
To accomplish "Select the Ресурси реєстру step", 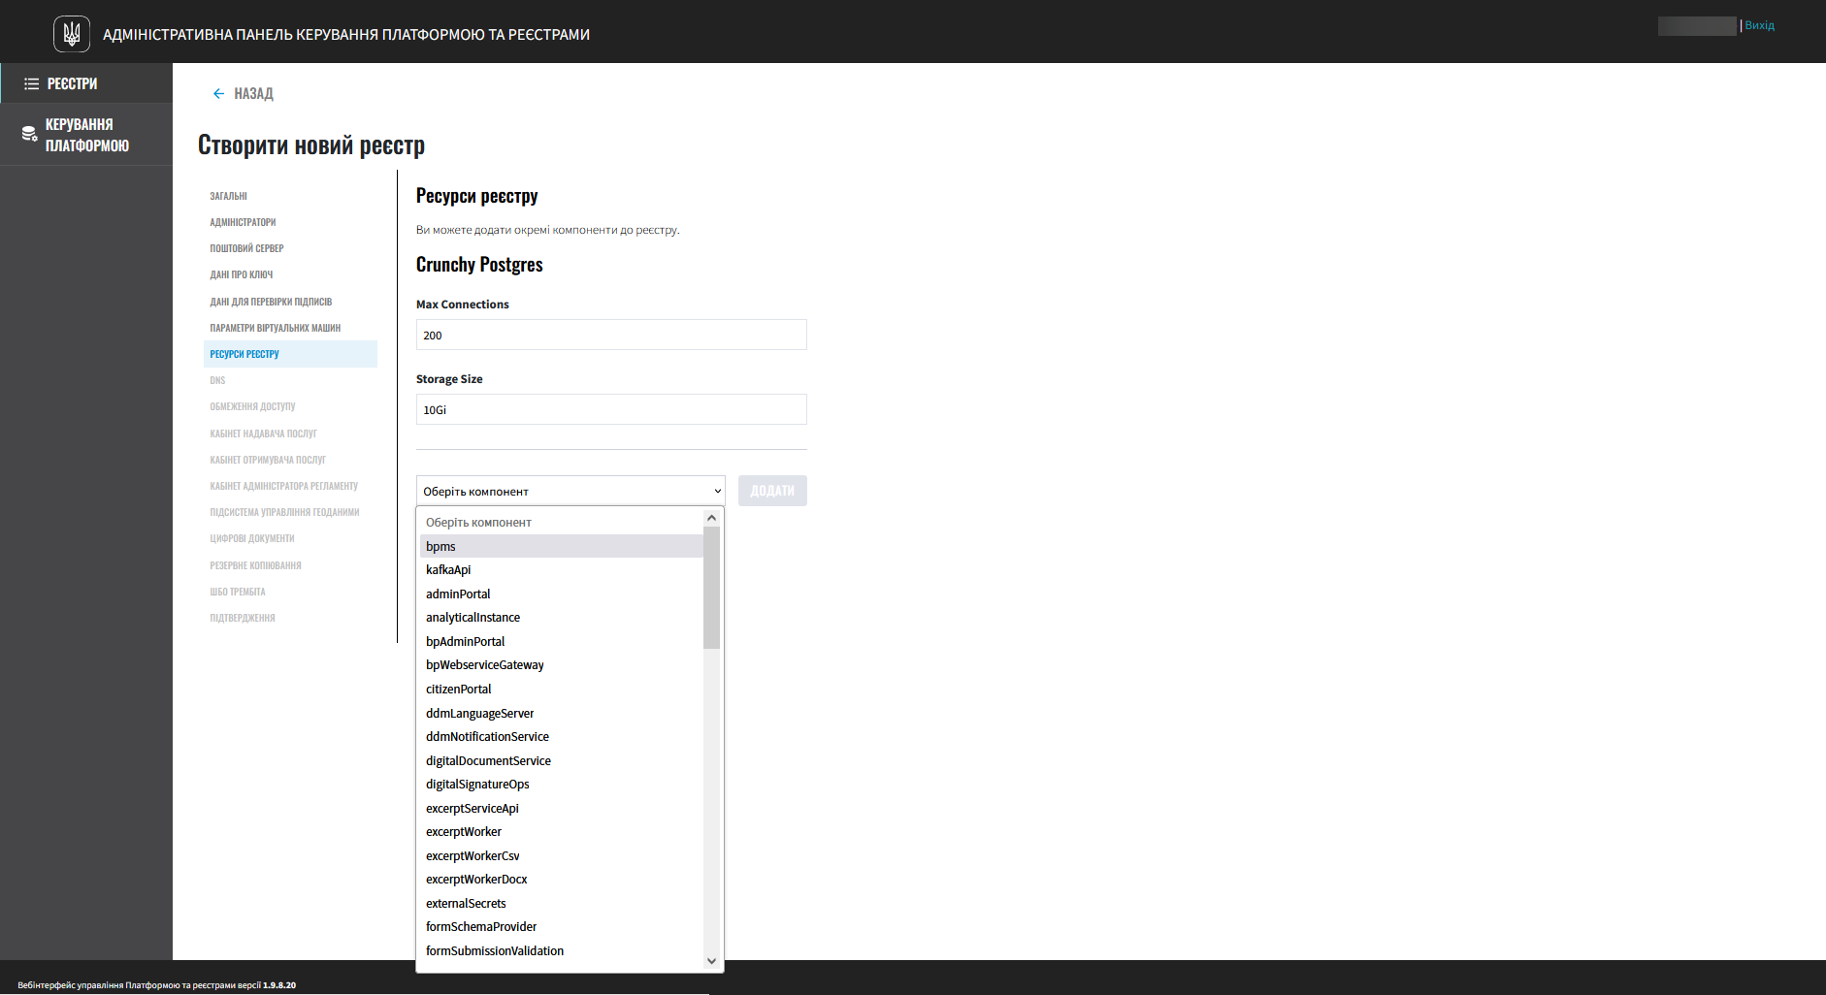I will click(x=290, y=354).
